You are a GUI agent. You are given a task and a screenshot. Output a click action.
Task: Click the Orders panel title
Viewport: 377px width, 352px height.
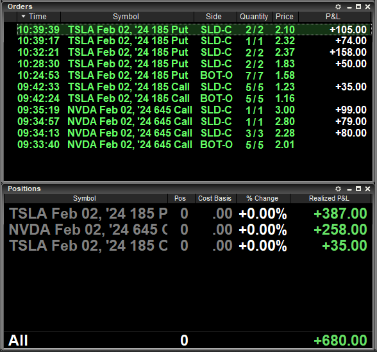click(20, 6)
